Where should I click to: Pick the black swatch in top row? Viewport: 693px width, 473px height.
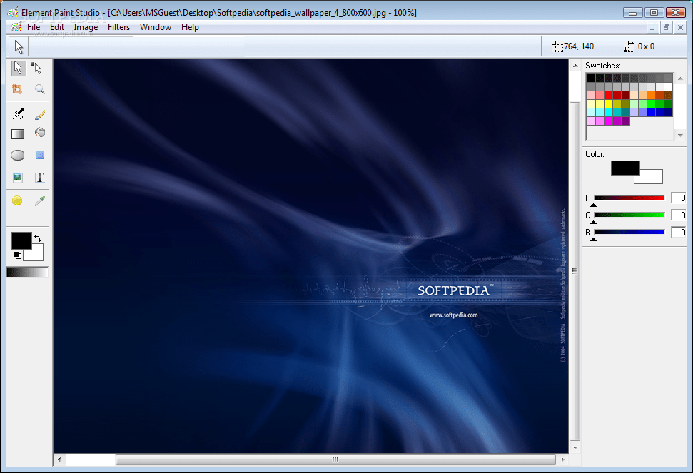coord(592,78)
